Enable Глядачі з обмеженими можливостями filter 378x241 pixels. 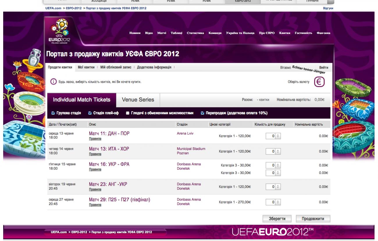128,113
